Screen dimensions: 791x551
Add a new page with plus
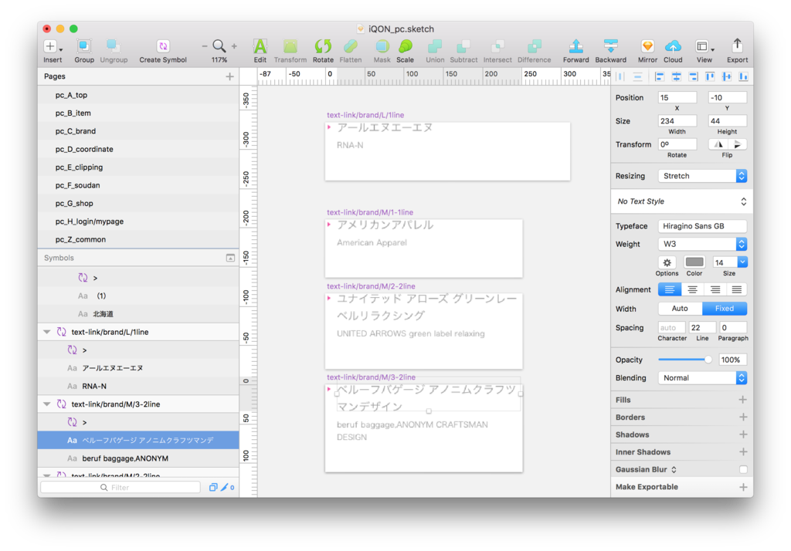(x=229, y=76)
